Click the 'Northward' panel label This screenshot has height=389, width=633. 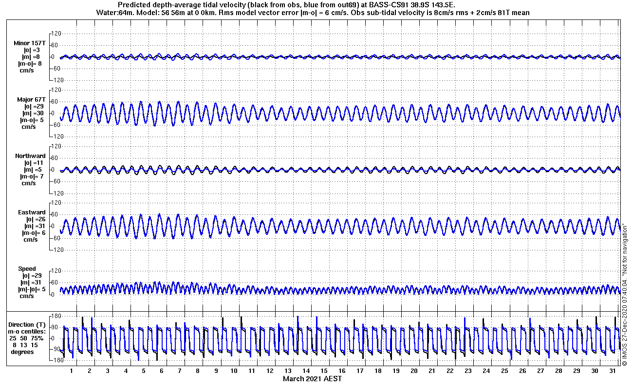pyautogui.click(x=30, y=156)
